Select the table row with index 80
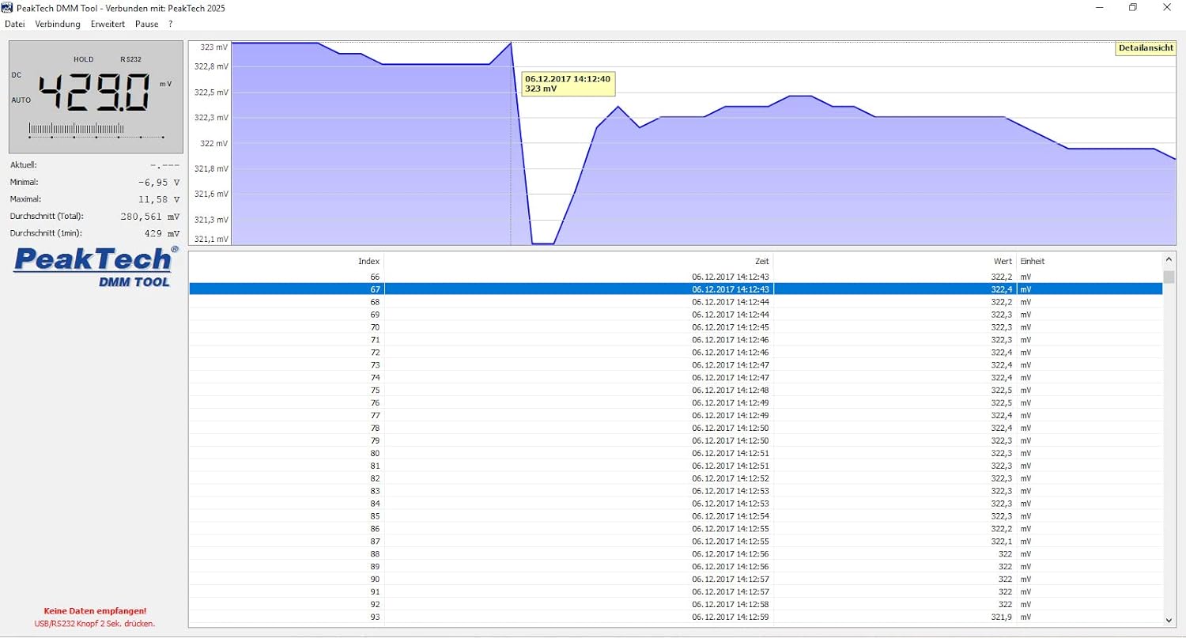Image resolution: width=1186 pixels, height=638 pixels. (675, 453)
